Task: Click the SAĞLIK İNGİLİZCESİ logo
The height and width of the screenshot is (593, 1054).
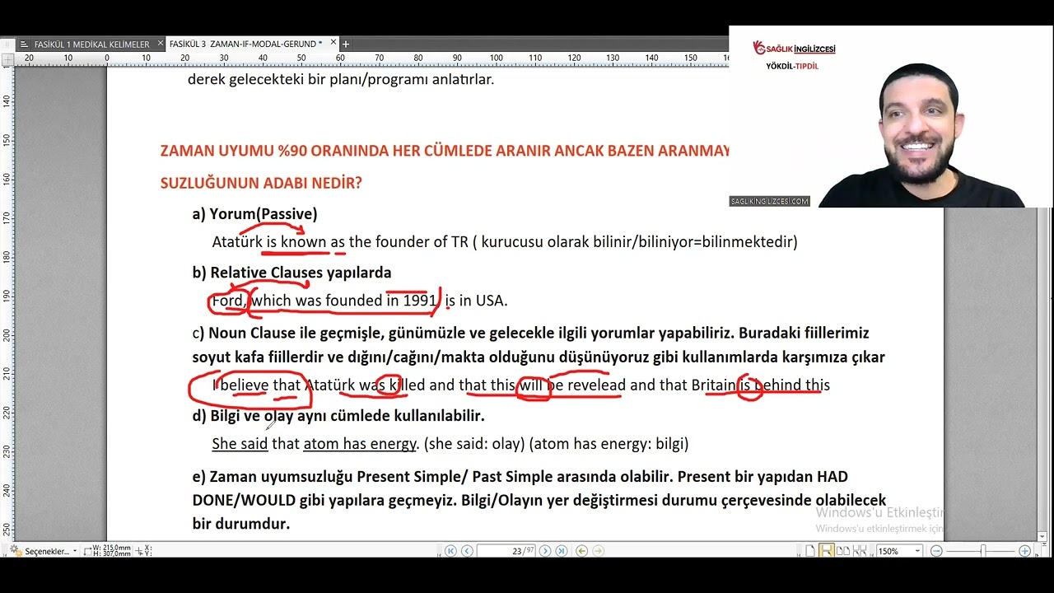Action: 794,49
